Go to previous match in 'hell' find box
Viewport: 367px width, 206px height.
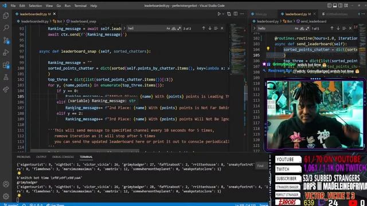pyautogui.click(x=204, y=28)
